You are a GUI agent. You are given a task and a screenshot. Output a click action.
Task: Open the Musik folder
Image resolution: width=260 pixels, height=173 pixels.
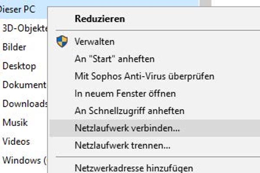[15, 122]
